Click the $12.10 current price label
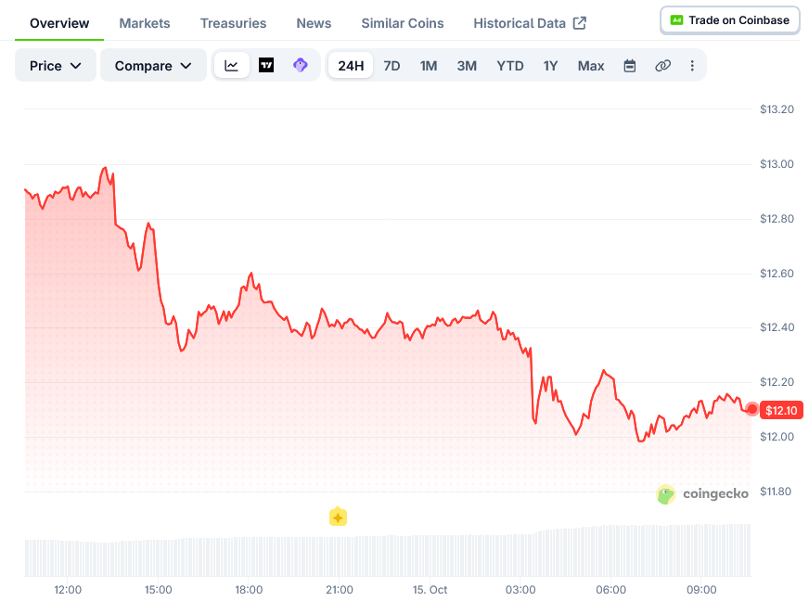The width and height of the screenshot is (809, 601). [x=781, y=410]
